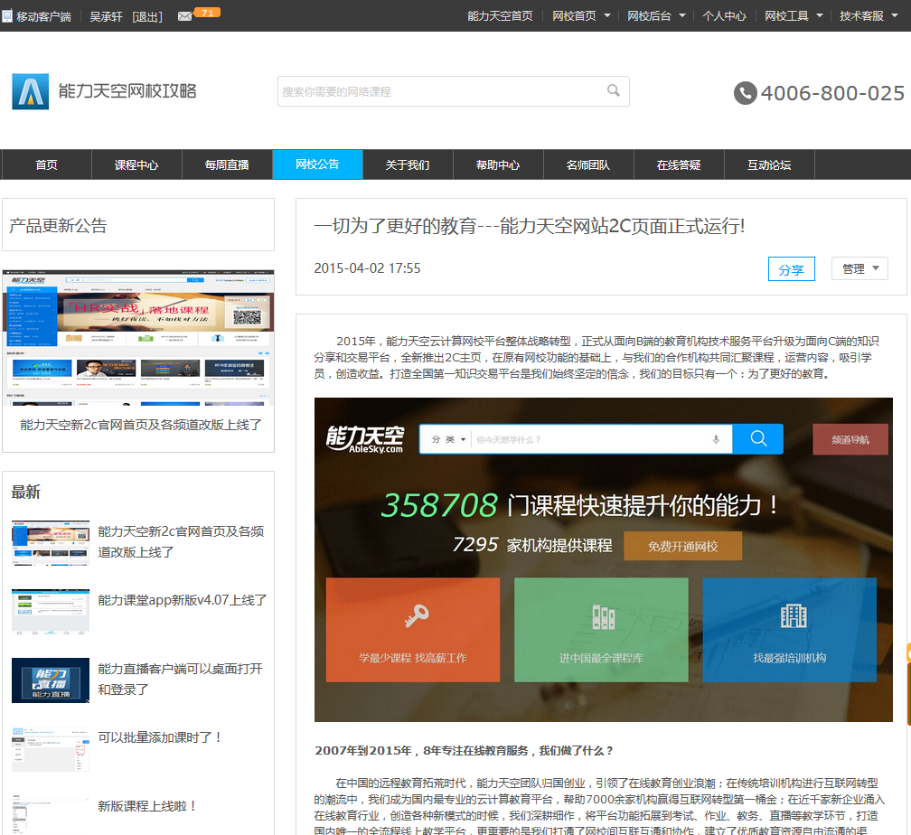
Task: Click the 能力天空 blue logo icon
Action: [30, 91]
